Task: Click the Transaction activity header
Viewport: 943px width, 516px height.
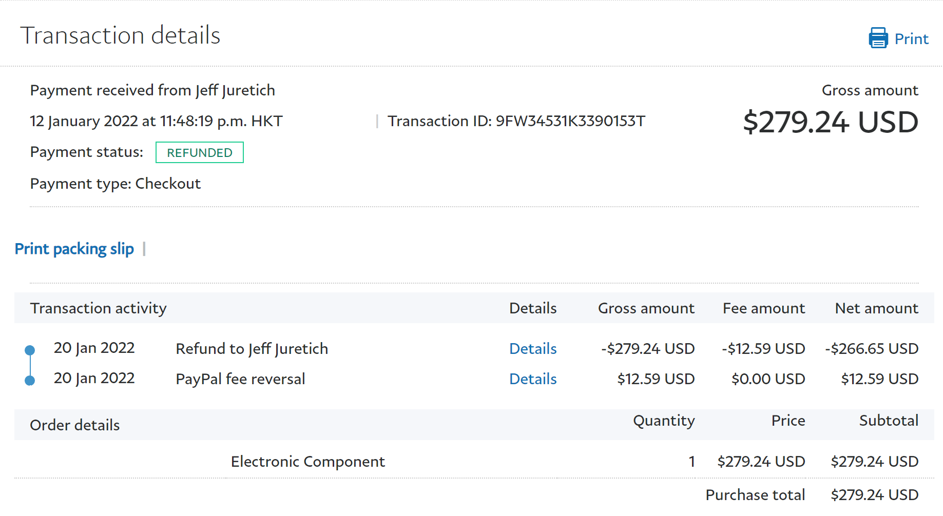Action: [98, 308]
